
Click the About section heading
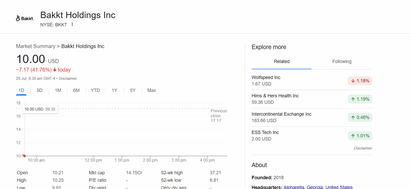[x=259, y=165]
